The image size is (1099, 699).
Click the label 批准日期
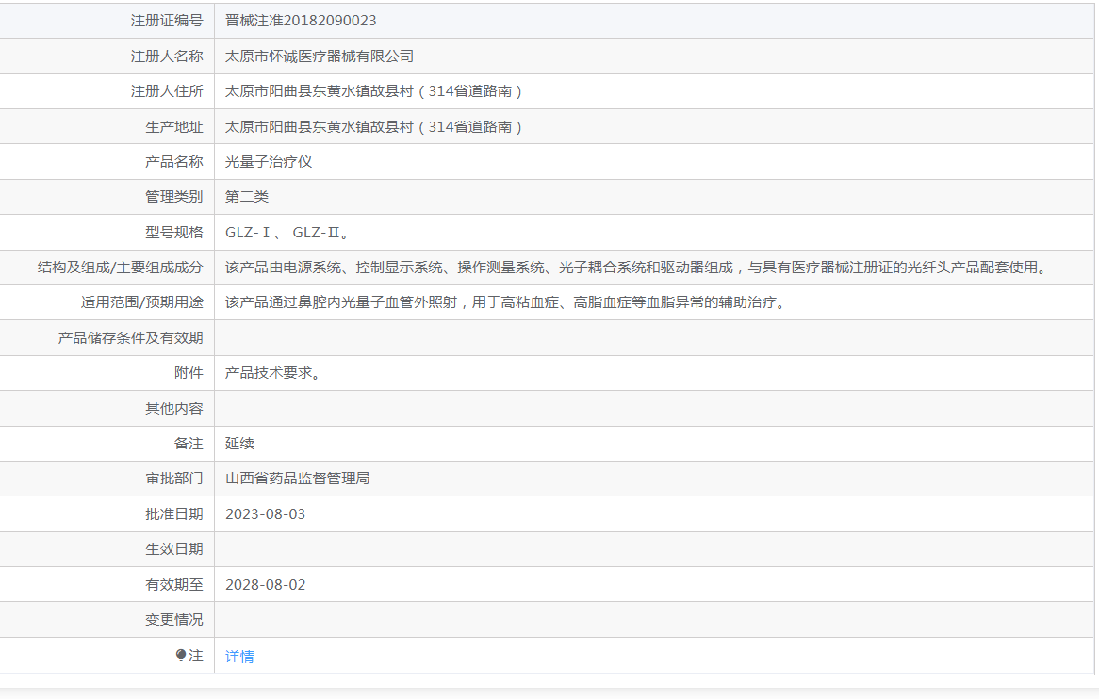(173, 514)
